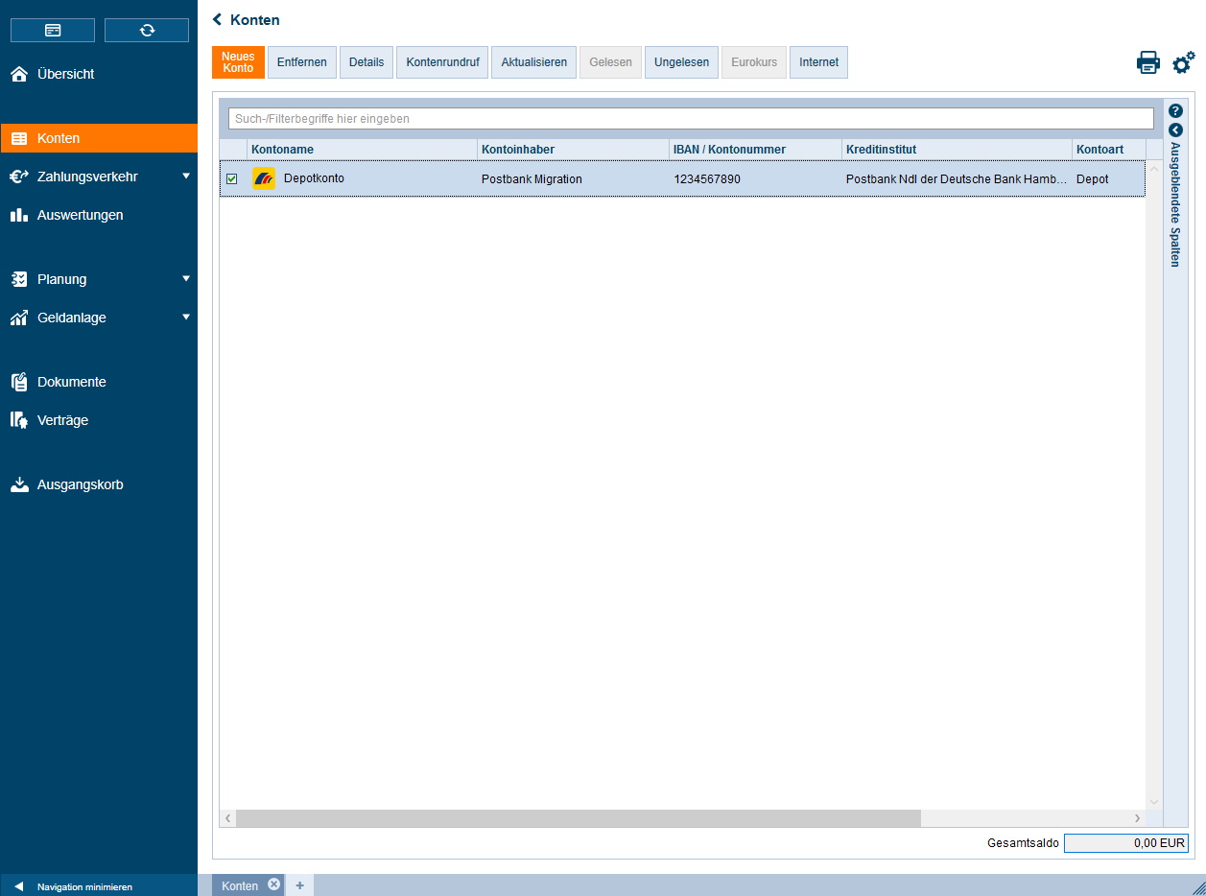
Task: Sort by the Kontoinhaber column header
Action: click(x=573, y=149)
